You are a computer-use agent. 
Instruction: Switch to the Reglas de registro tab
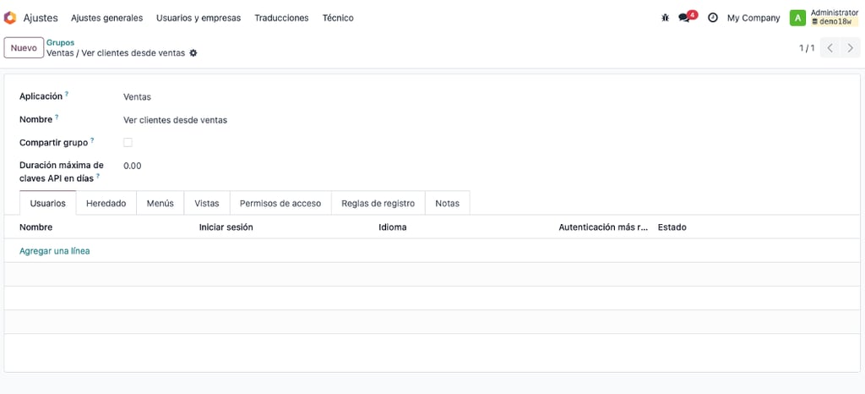pos(378,203)
